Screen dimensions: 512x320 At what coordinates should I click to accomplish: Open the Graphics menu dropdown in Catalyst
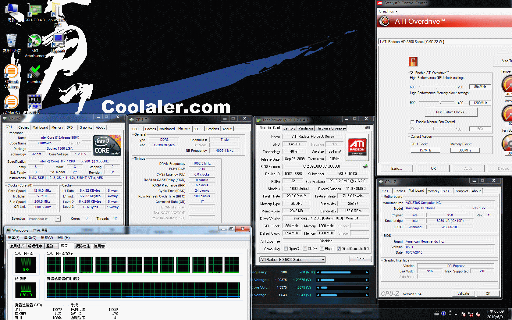click(x=388, y=11)
